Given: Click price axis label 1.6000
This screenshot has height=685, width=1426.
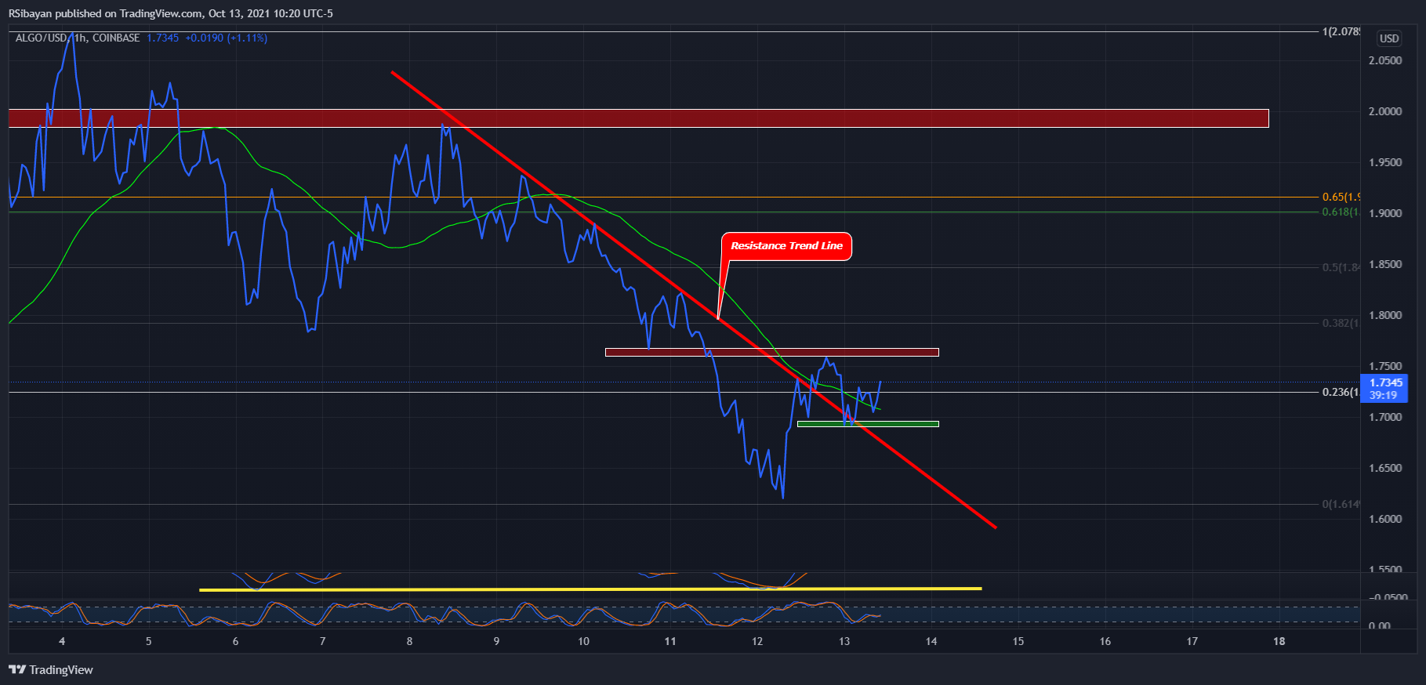Looking at the screenshot, I should 1385,519.
